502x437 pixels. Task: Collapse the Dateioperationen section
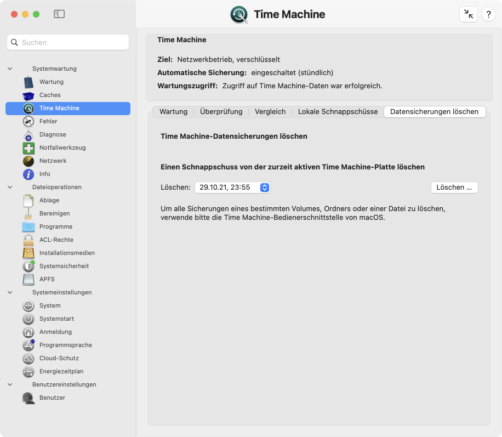(10, 187)
